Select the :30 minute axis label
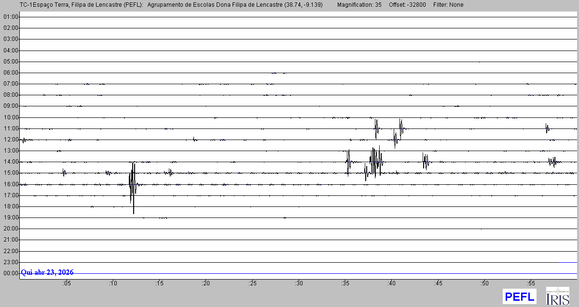The width and height of the screenshot is (579, 307). pyautogui.click(x=299, y=283)
